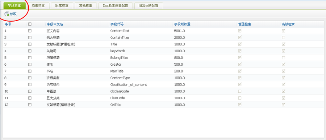Click the 普通检索 column header

[244, 24]
